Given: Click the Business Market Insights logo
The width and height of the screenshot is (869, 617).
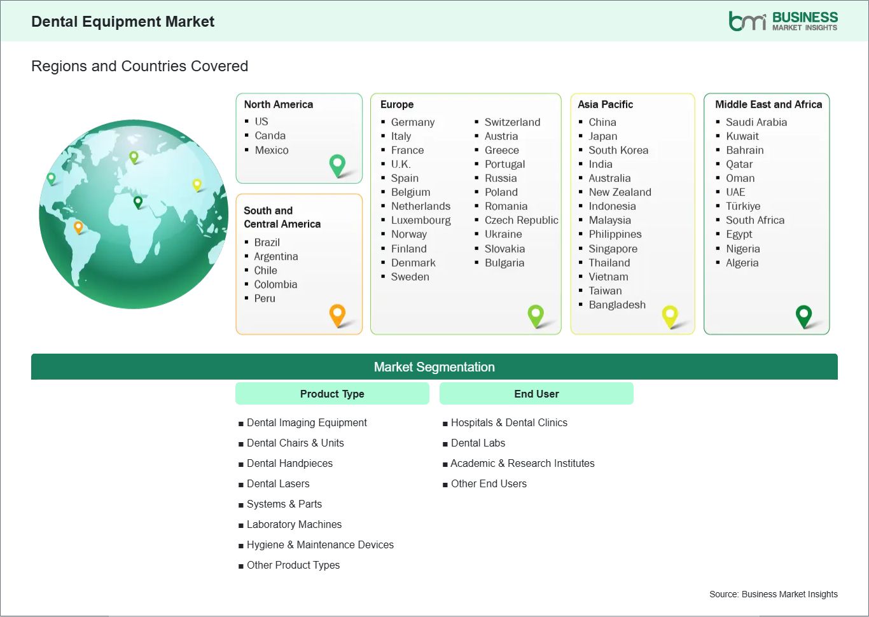Looking at the screenshot, I should coord(782,21).
